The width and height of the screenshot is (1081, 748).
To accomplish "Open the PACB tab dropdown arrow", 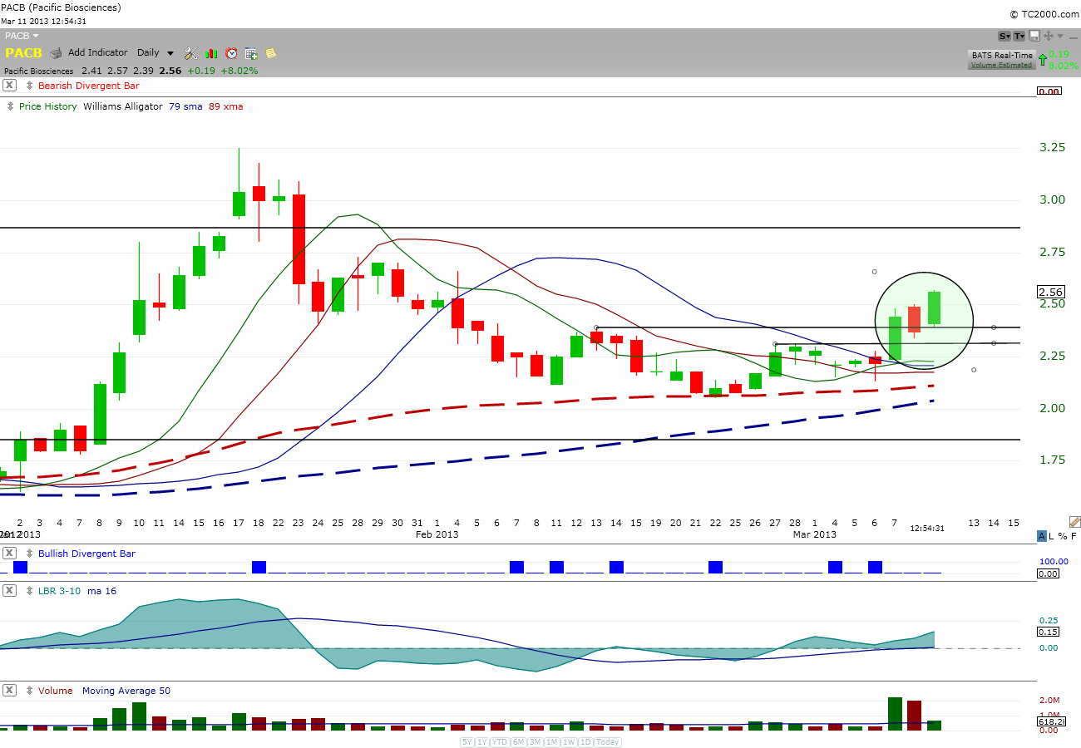I will click(36, 36).
